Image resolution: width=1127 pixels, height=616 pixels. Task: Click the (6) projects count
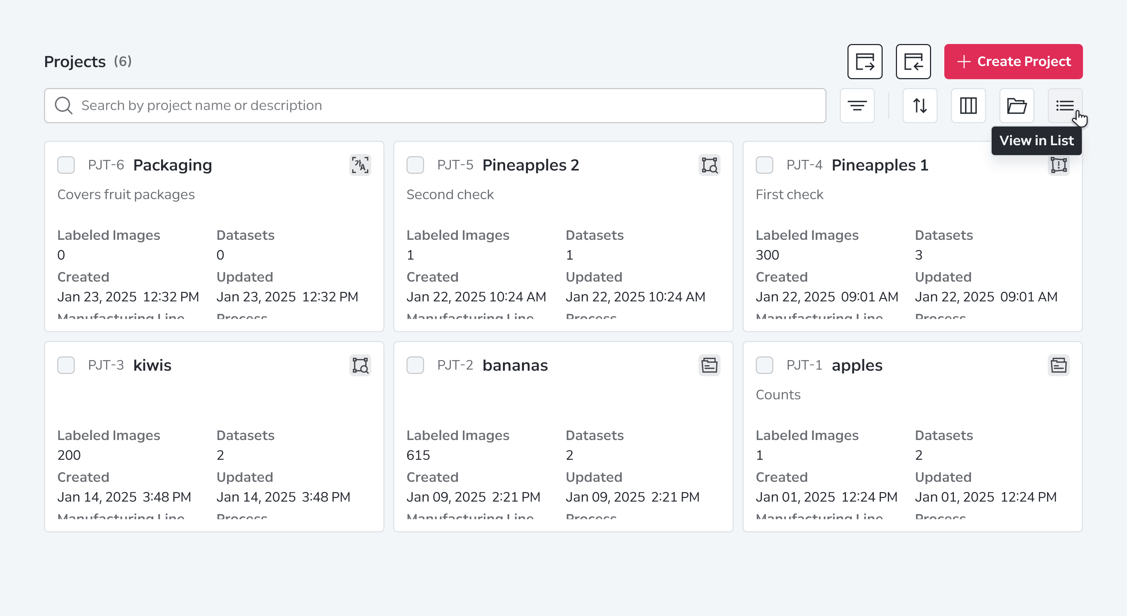(x=123, y=62)
